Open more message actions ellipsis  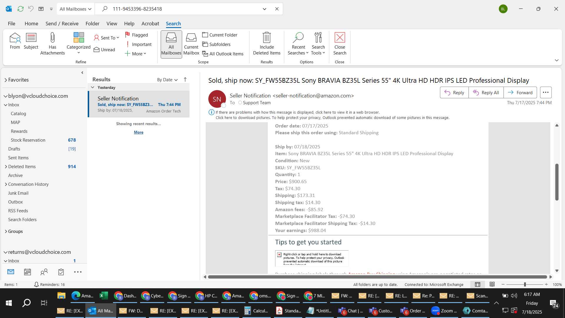[x=546, y=92]
